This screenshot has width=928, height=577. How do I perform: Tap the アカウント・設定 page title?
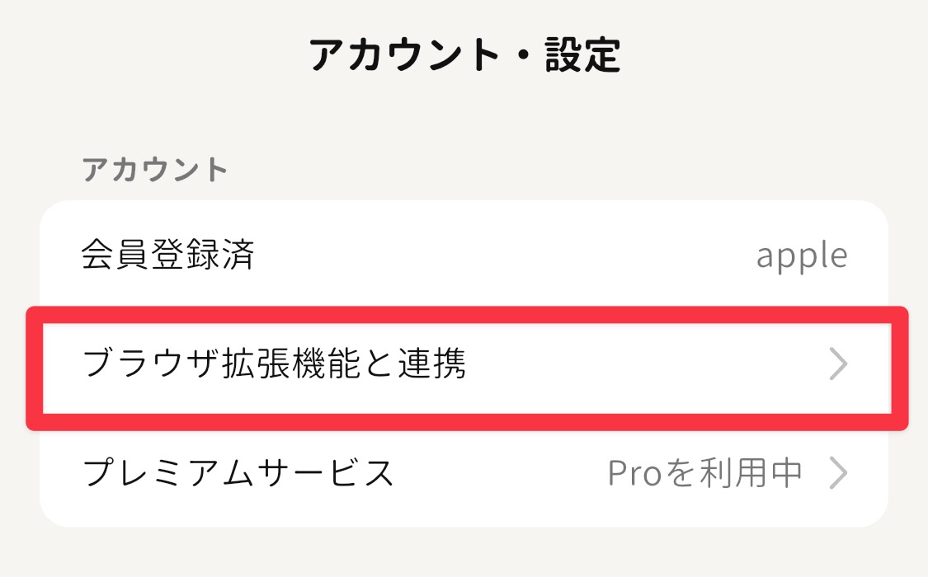tap(464, 56)
